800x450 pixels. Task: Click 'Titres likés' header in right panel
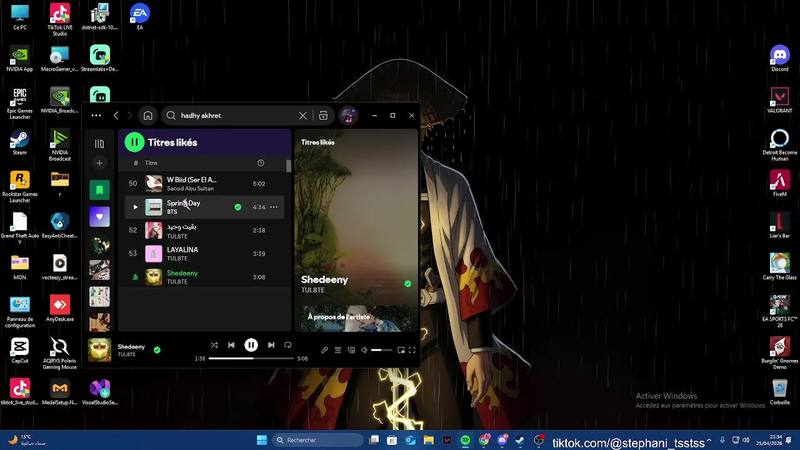click(x=317, y=142)
